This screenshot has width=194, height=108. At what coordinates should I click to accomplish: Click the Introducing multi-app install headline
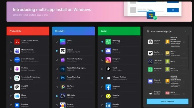coord(52,10)
